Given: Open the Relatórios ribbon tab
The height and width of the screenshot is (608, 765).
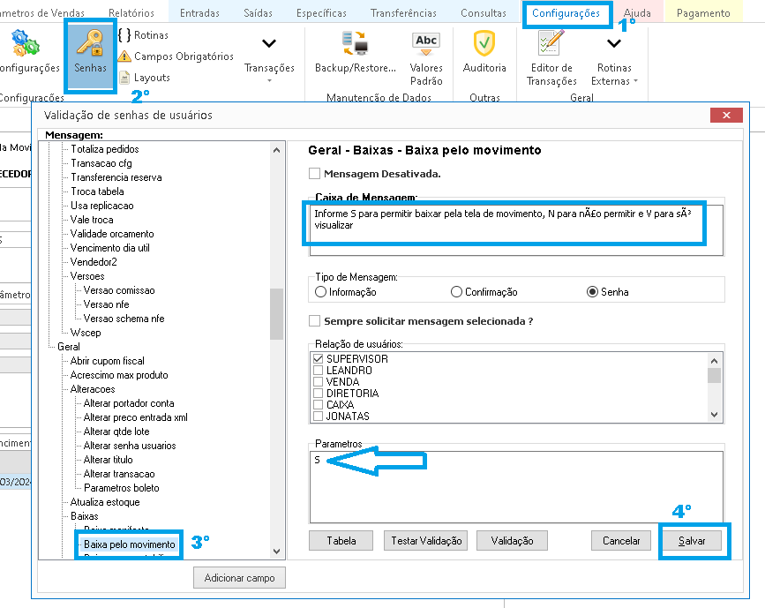Looking at the screenshot, I should [x=131, y=13].
